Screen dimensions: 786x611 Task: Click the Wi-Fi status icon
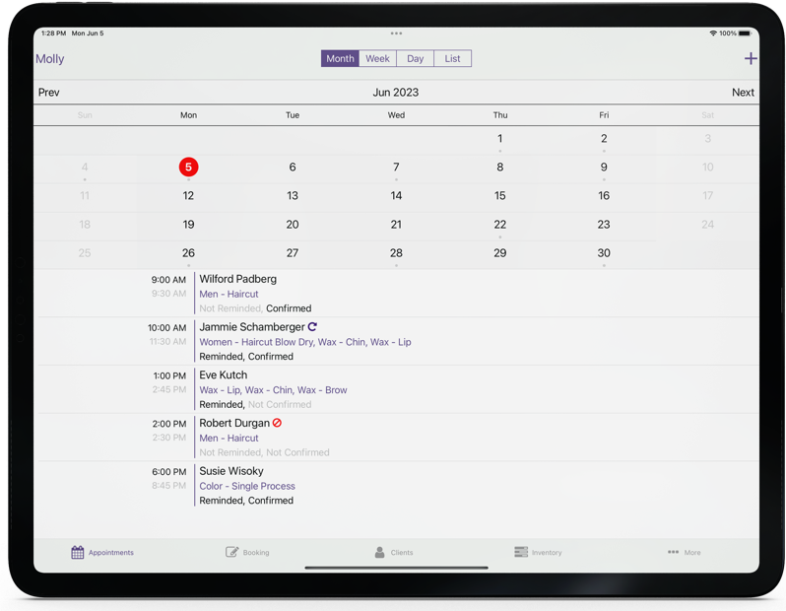713,34
